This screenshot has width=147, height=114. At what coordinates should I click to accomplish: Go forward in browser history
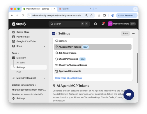click(x=17, y=15)
